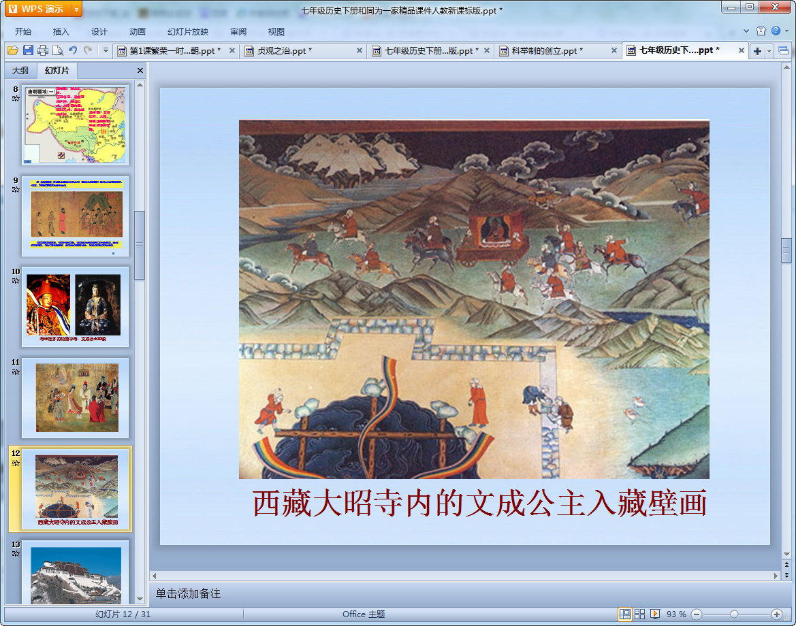Open the 开始 menu tab
This screenshot has width=796, height=626.
[23, 31]
